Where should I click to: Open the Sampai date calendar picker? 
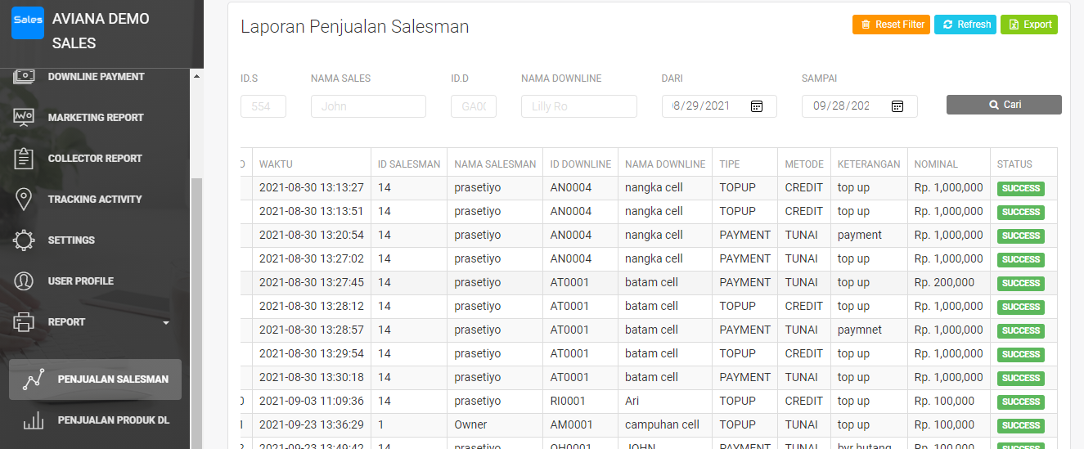coord(897,106)
